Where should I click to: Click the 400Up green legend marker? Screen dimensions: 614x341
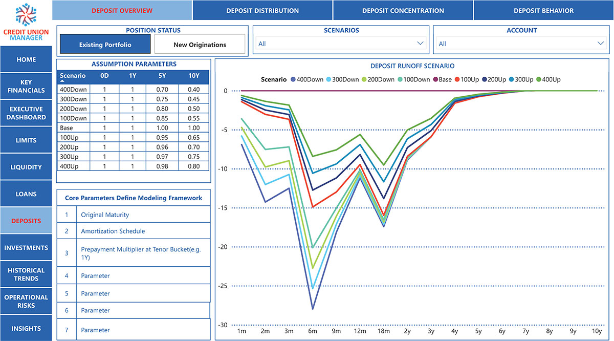click(x=538, y=79)
